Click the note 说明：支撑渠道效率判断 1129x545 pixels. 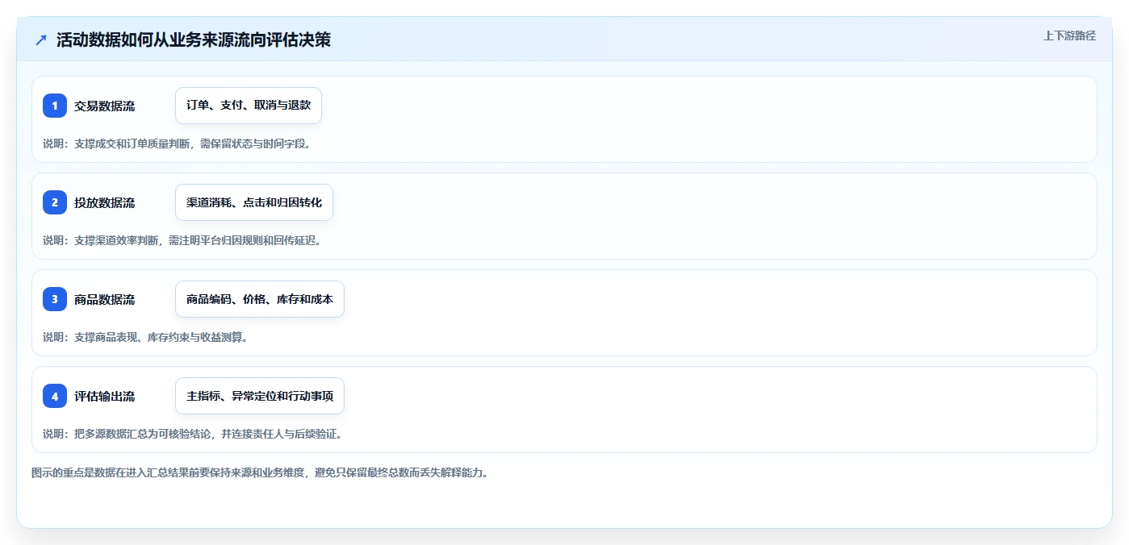pos(182,240)
